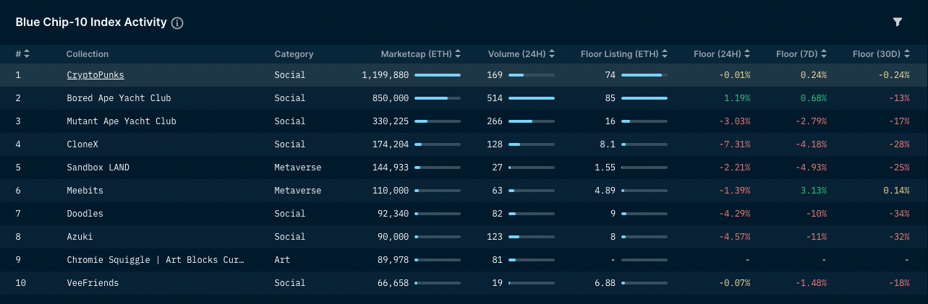Sort by the # rank column arrows
The height and width of the screenshot is (304, 928).
[x=27, y=54]
